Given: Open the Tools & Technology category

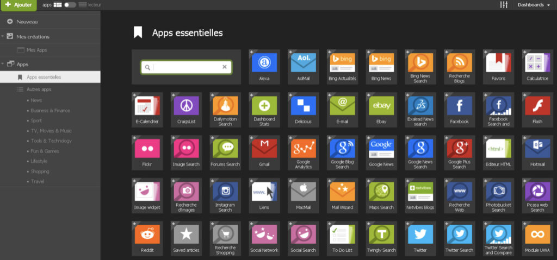Looking at the screenshot, I should point(51,141).
